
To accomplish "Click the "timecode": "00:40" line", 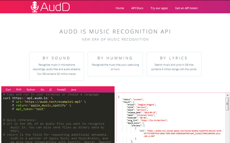I will tap(137, 118).
